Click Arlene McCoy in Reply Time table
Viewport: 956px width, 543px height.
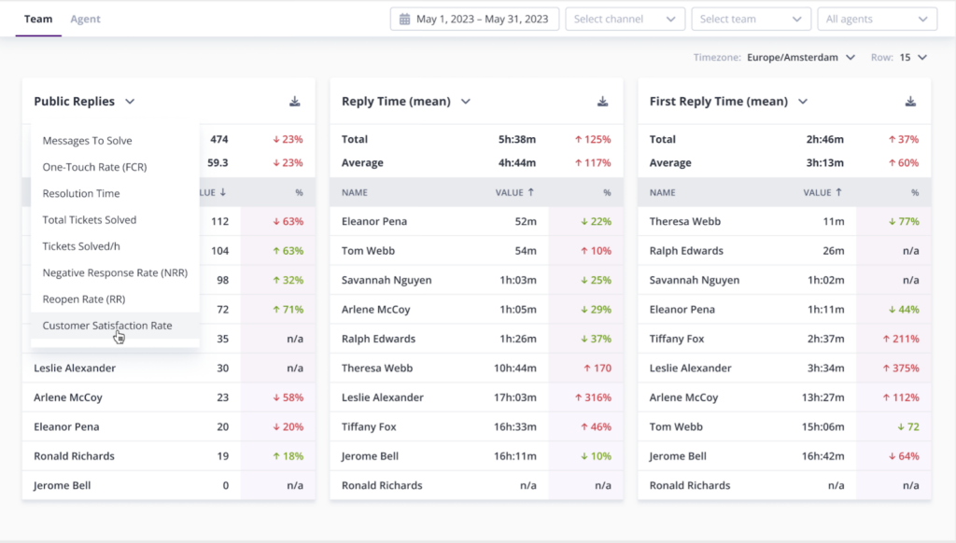[x=375, y=309]
